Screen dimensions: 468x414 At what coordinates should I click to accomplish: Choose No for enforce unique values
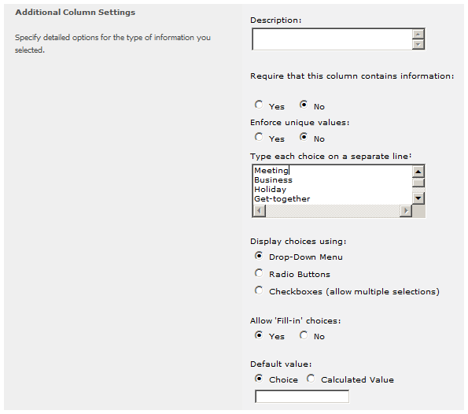pyautogui.click(x=304, y=137)
